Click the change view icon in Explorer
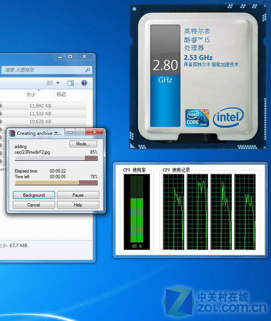 point(50,83)
